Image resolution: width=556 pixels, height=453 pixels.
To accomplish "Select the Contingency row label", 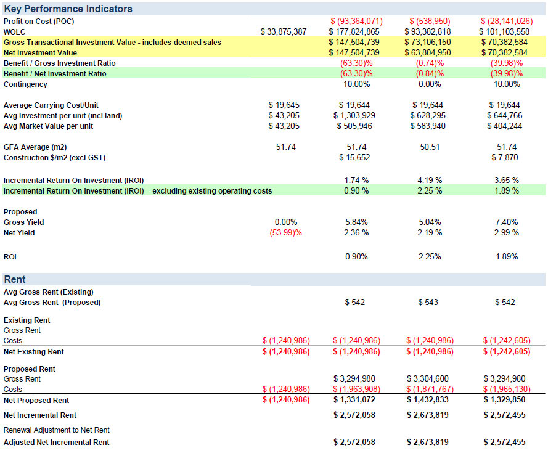I will (x=25, y=84).
